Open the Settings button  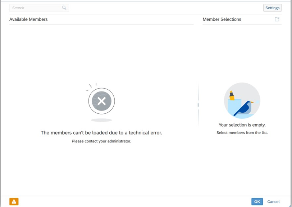click(x=272, y=8)
